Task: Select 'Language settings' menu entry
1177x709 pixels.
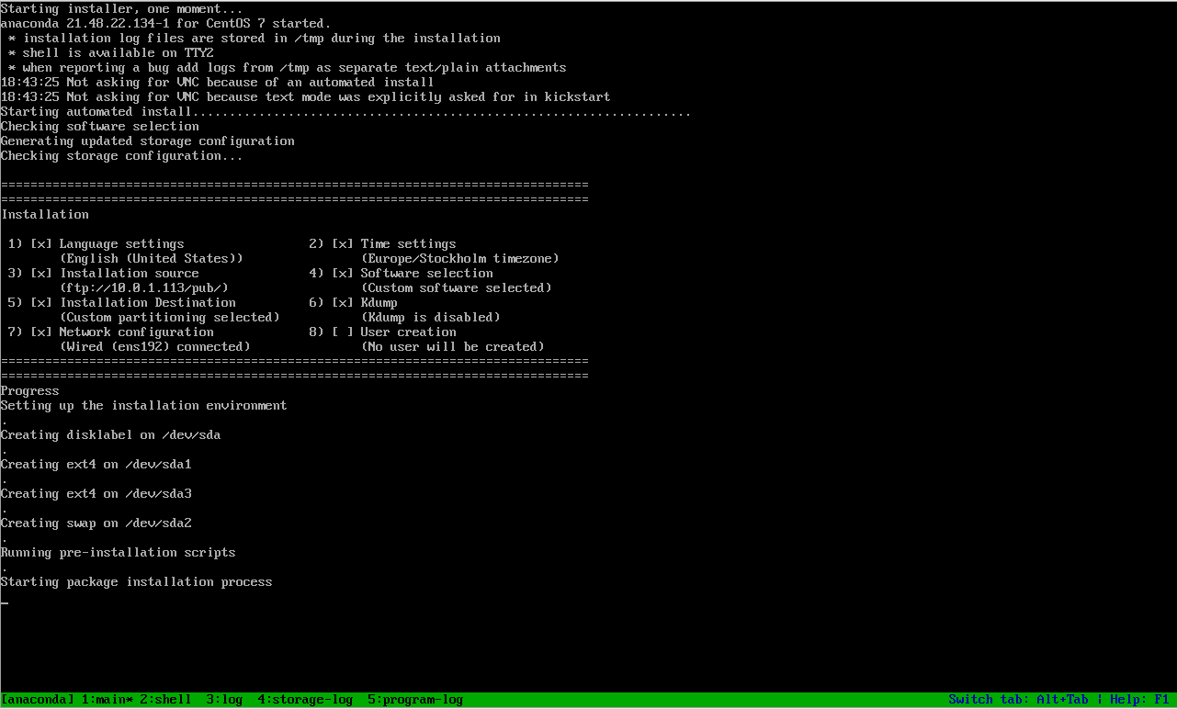Action: (x=121, y=244)
